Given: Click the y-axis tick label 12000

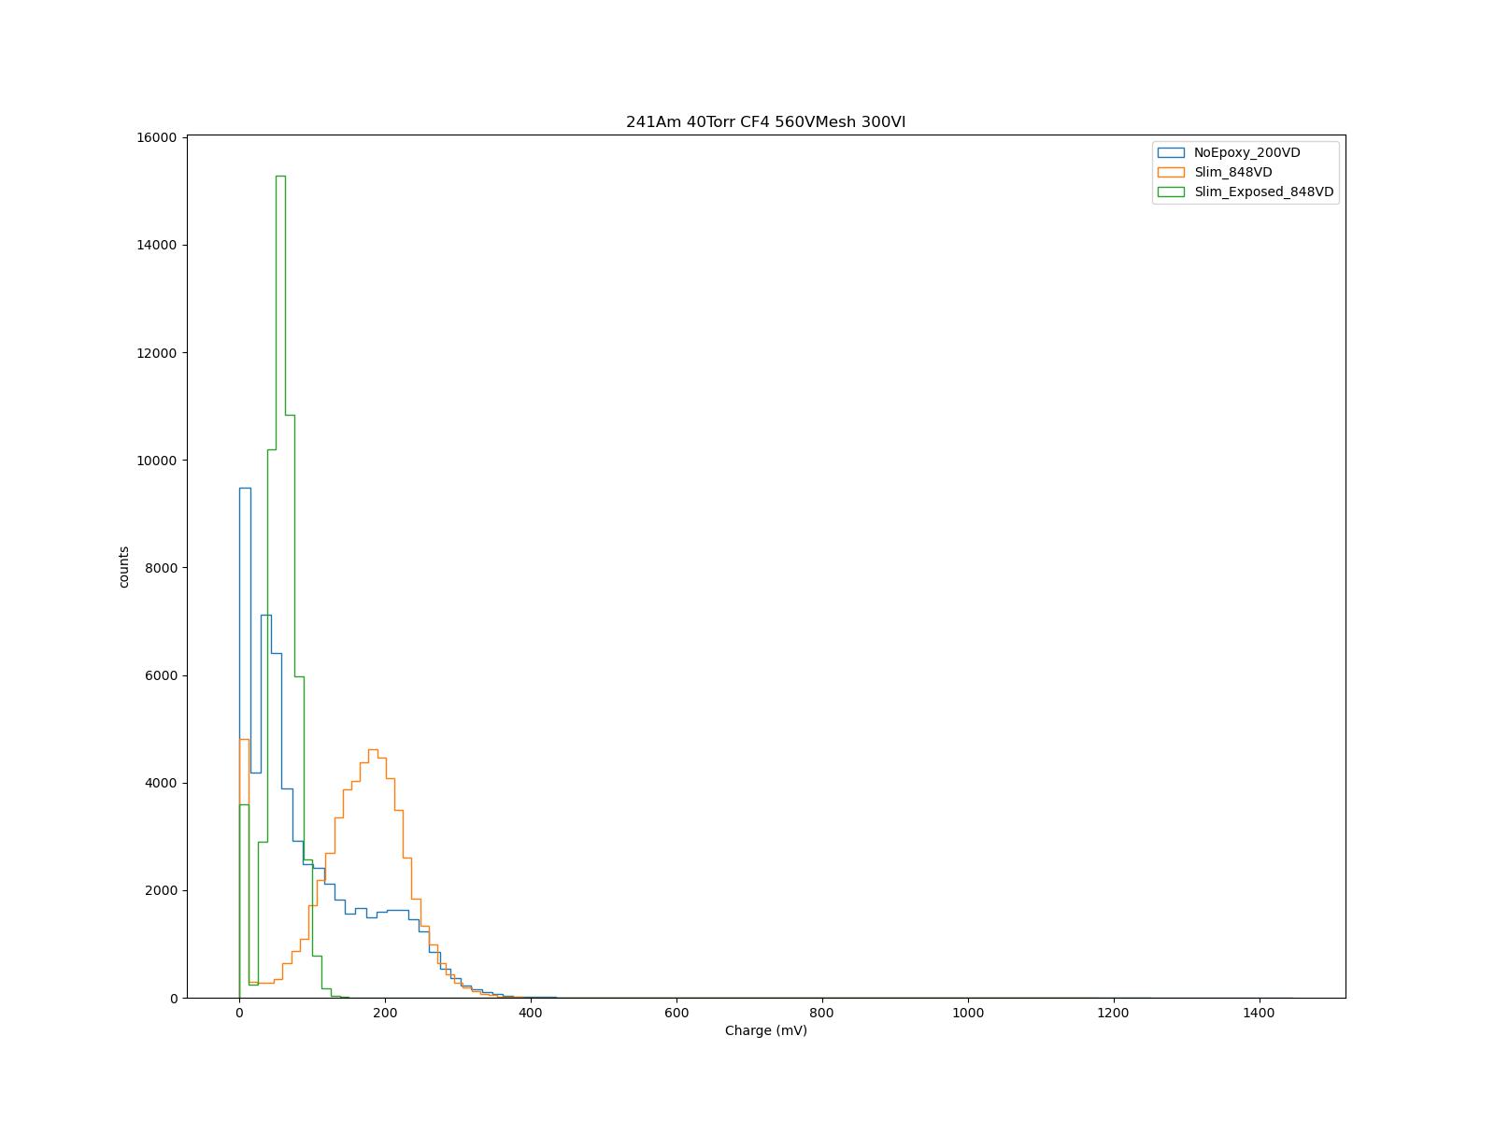Looking at the screenshot, I should pyautogui.click(x=157, y=353).
